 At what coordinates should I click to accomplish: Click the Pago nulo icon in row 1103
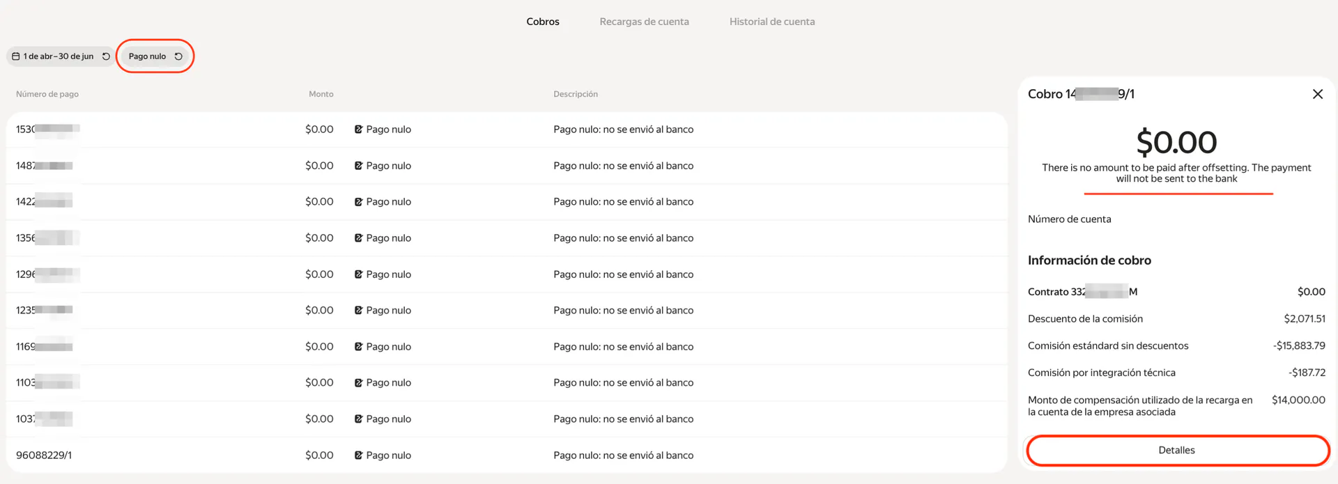(358, 383)
